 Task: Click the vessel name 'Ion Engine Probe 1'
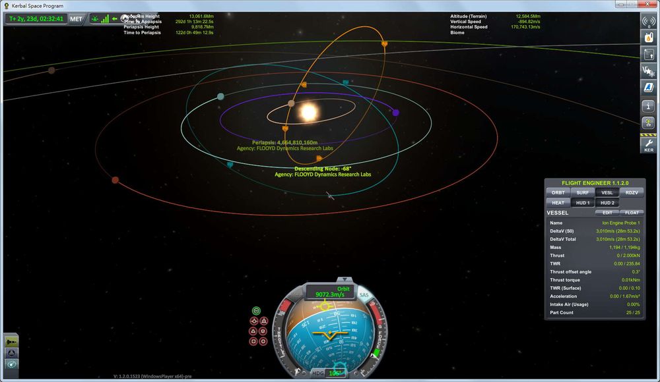click(x=620, y=223)
